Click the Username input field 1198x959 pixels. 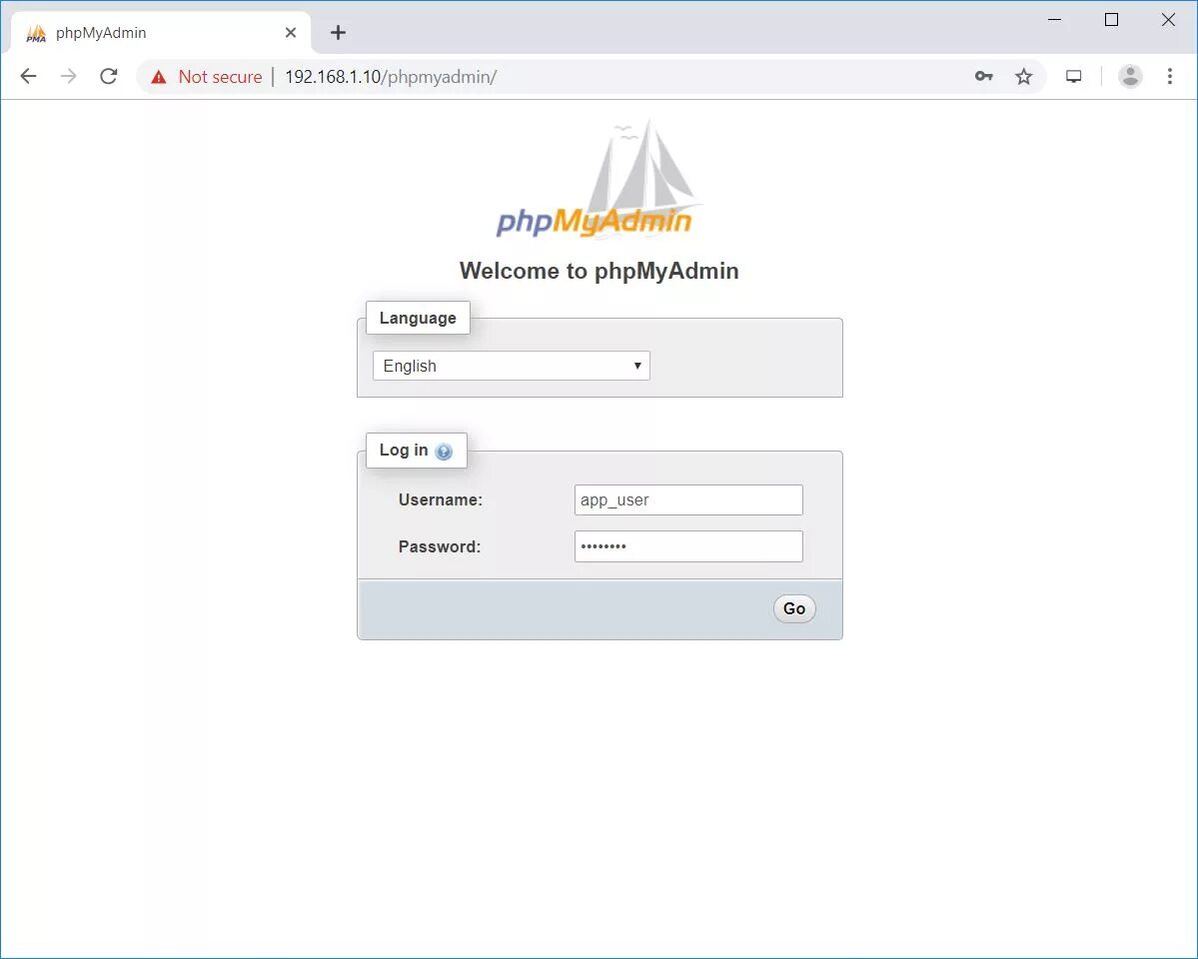(x=688, y=499)
